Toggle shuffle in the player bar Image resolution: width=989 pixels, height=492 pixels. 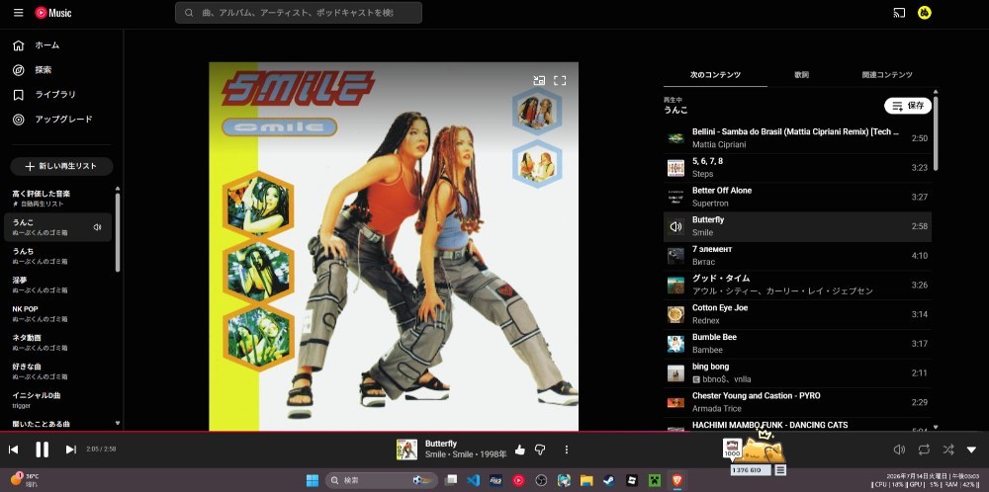948,450
